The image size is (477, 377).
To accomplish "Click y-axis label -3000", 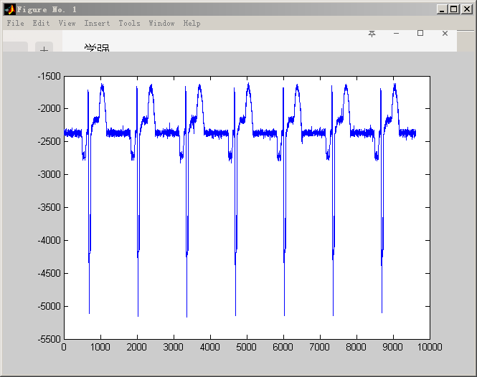I will click(x=49, y=174).
